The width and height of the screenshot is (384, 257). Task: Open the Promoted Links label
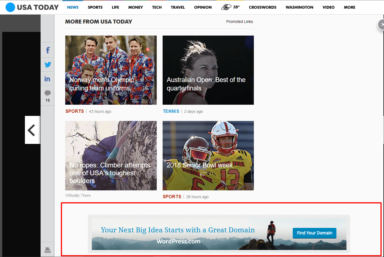[x=239, y=22]
